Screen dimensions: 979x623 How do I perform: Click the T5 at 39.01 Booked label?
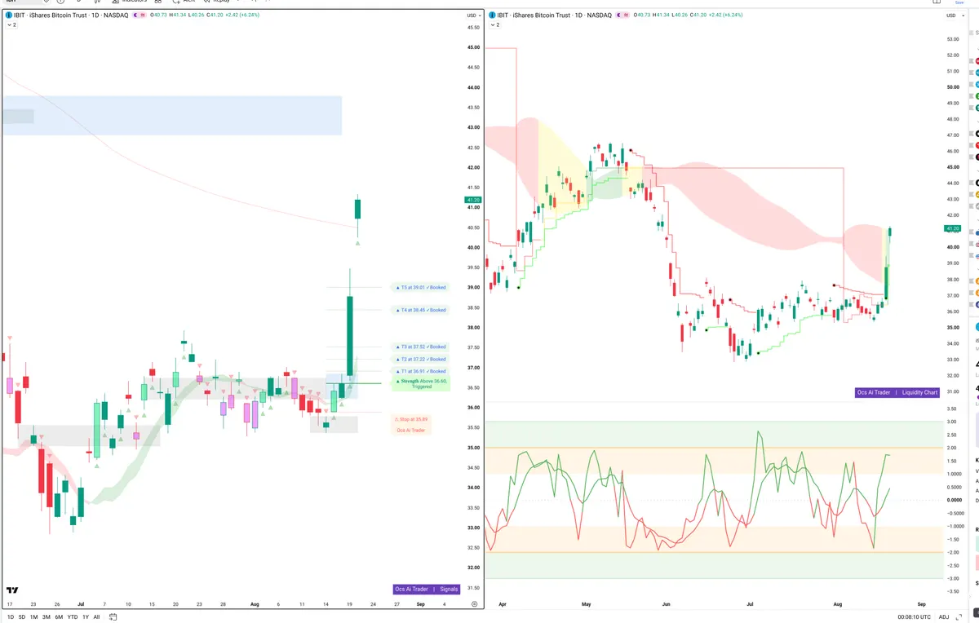coord(421,287)
